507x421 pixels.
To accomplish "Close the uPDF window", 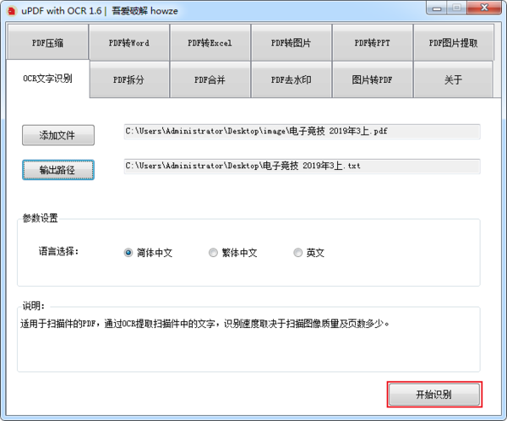I will (484, 8).
